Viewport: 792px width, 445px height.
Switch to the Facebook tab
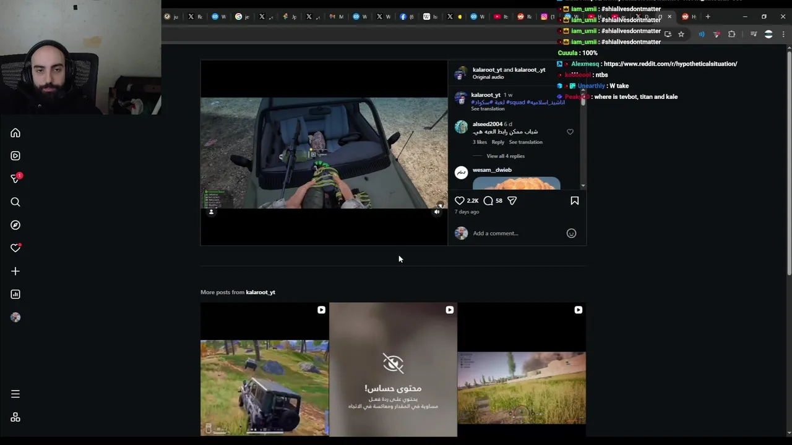point(407,17)
